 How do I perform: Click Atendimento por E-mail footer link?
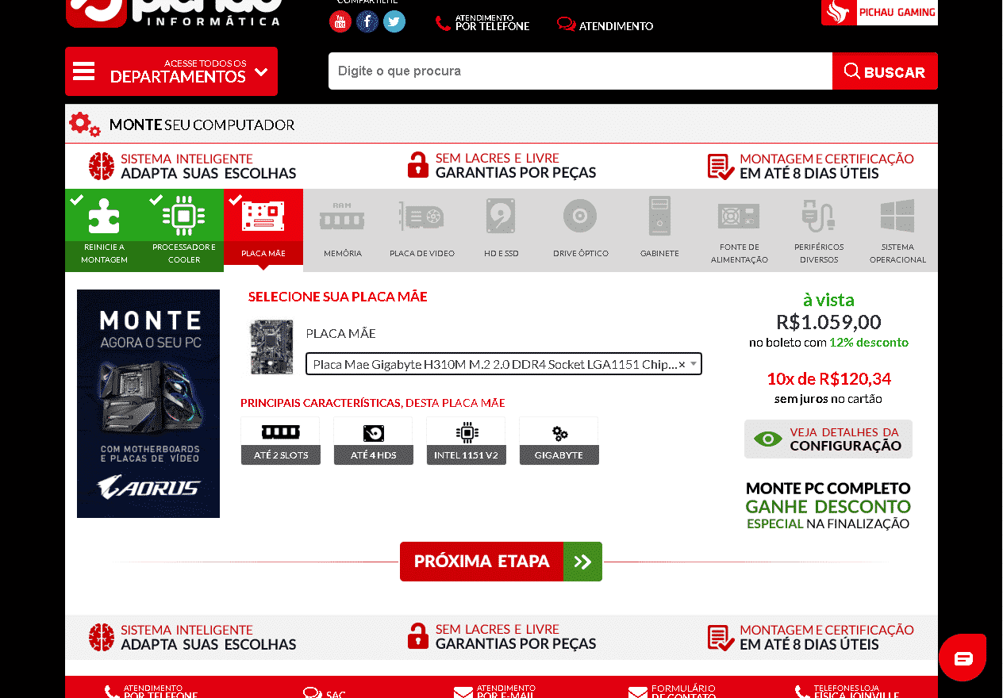(x=495, y=692)
